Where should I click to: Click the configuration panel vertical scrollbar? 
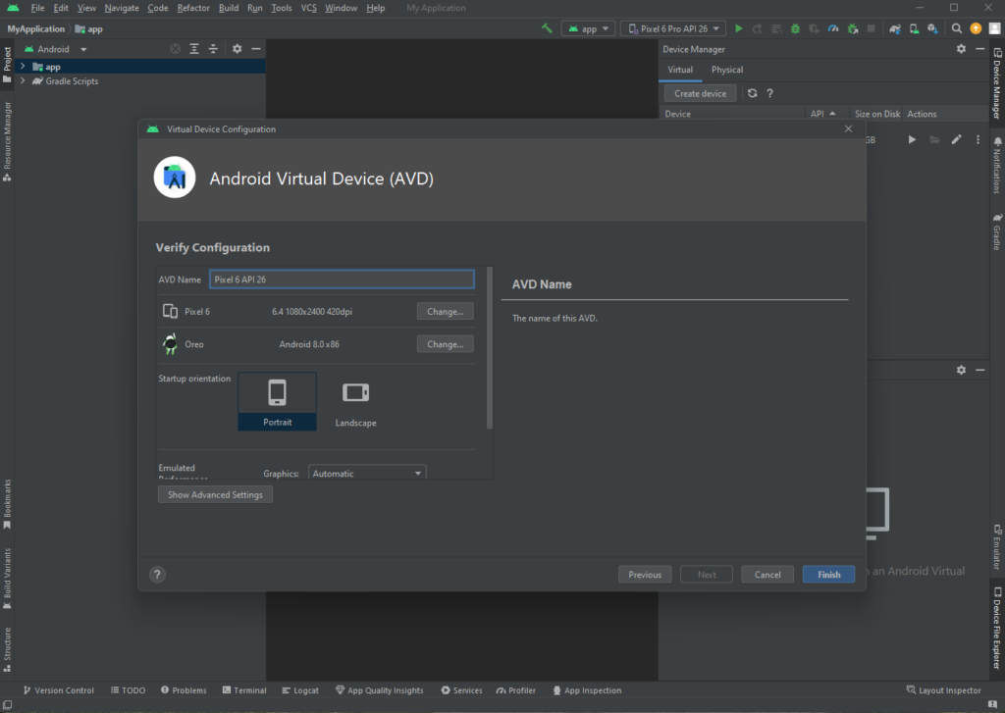[490, 348]
